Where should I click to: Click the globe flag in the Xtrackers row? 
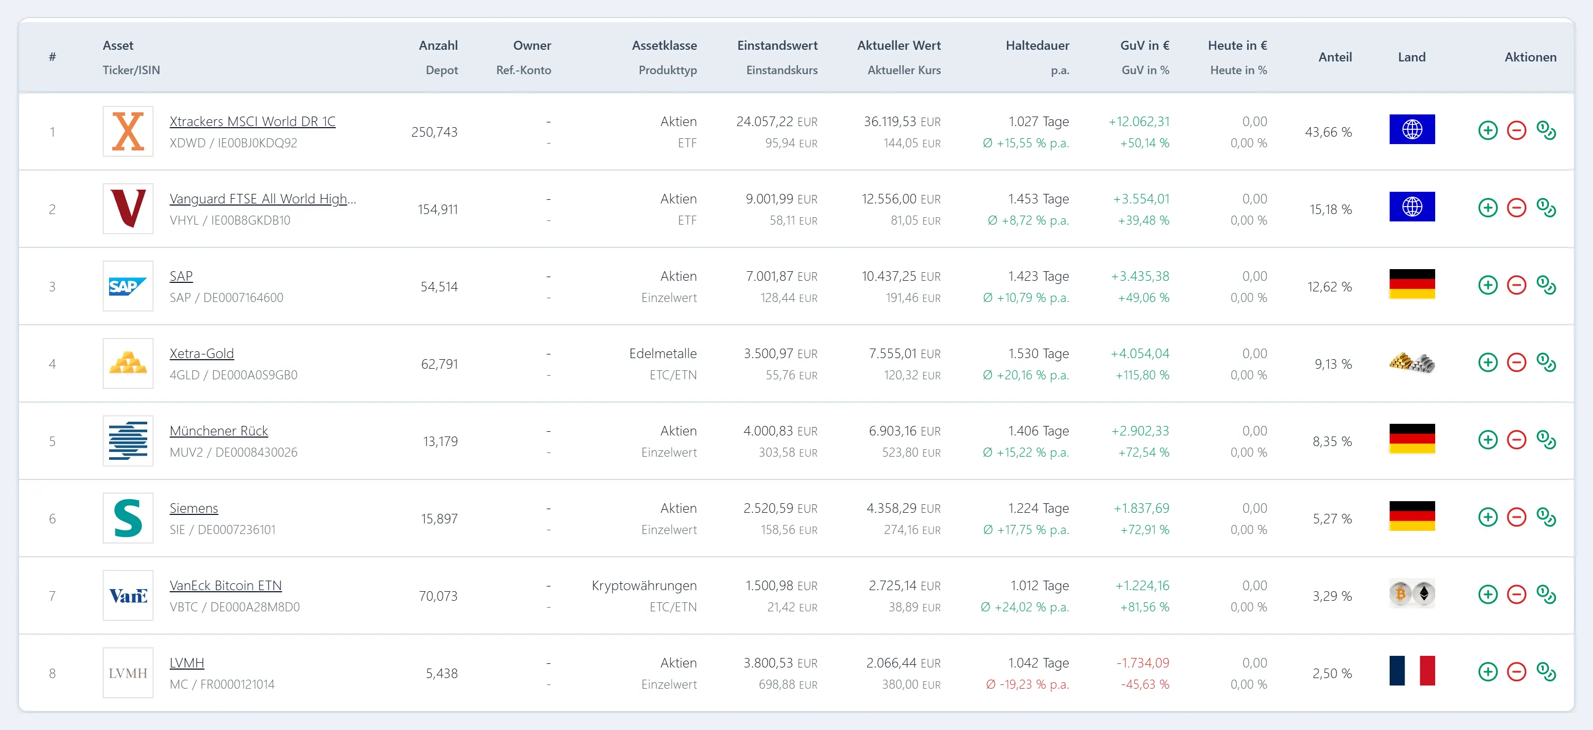(x=1412, y=129)
